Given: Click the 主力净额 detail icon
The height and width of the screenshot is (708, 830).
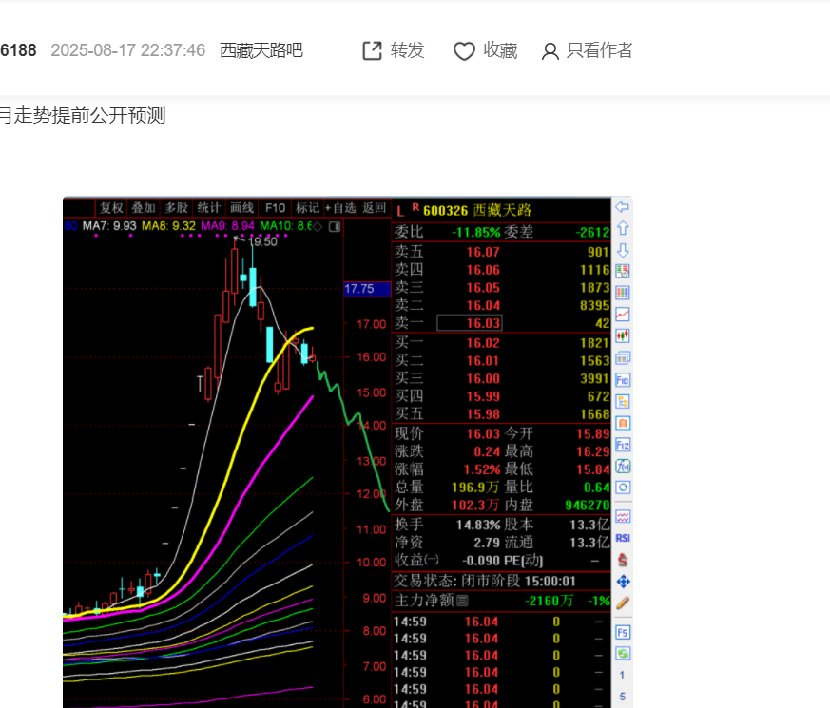Looking at the screenshot, I should click(462, 601).
